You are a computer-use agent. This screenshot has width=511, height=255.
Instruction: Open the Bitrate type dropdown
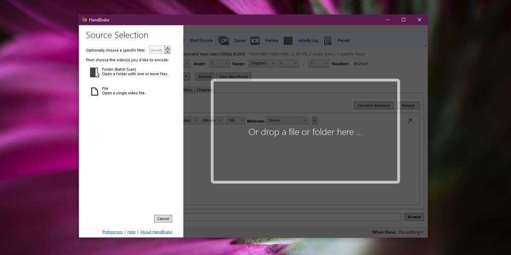click(212, 121)
